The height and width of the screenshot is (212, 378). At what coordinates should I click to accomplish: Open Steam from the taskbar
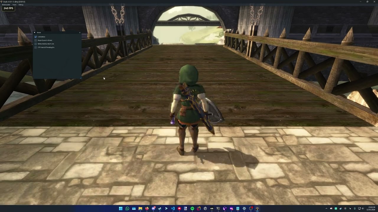(160, 208)
